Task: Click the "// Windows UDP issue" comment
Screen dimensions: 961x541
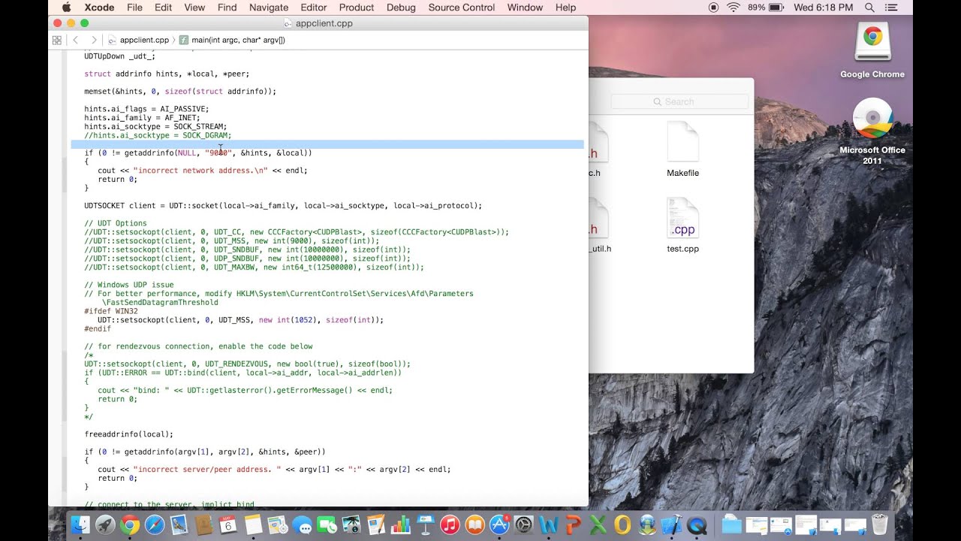Action: [x=129, y=285]
